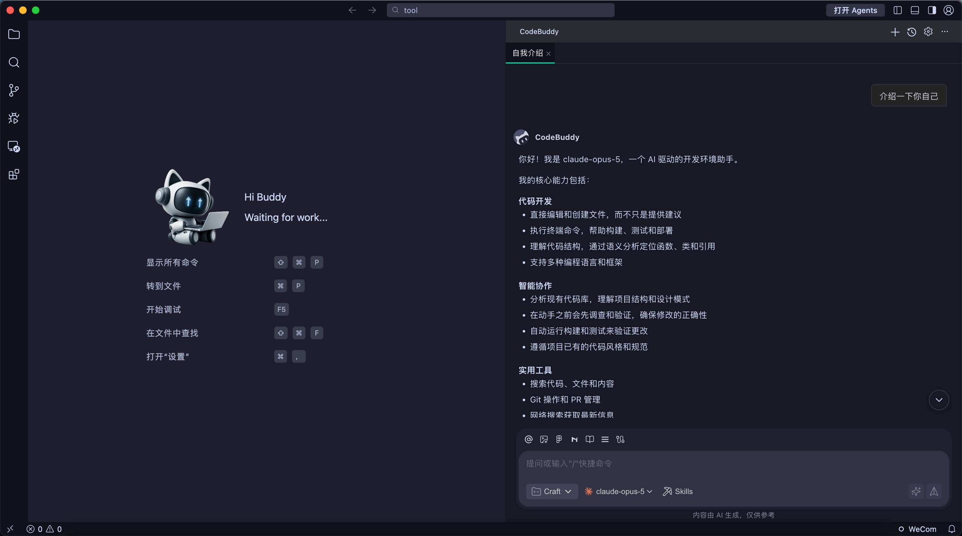Click the 转到文件 shortcut entry
962x536 pixels.
coord(164,286)
